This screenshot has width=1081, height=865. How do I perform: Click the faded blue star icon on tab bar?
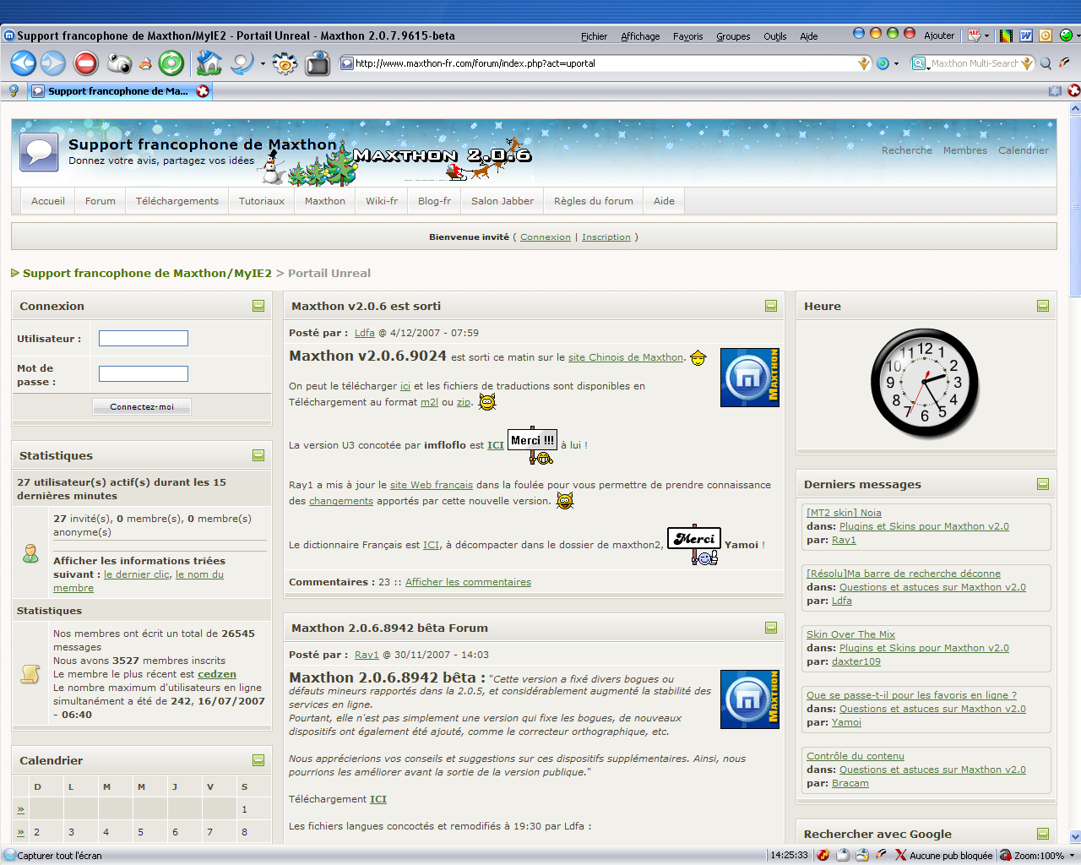[1056, 90]
